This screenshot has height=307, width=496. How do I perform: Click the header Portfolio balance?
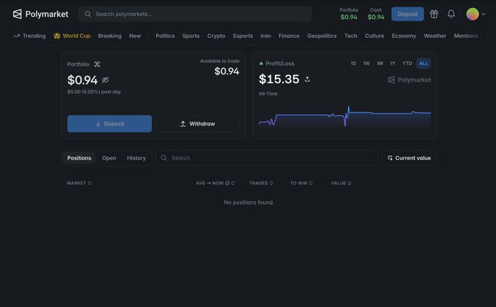pos(349,15)
